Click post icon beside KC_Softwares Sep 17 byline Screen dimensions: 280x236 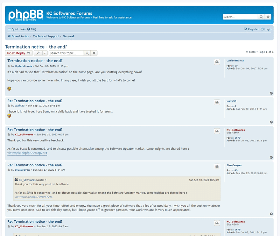pos(8,226)
